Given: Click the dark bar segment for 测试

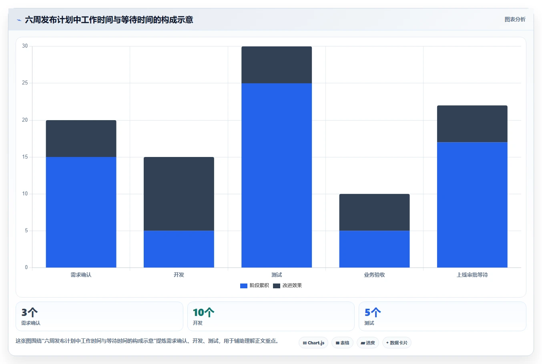Looking at the screenshot, I should pos(277,65).
